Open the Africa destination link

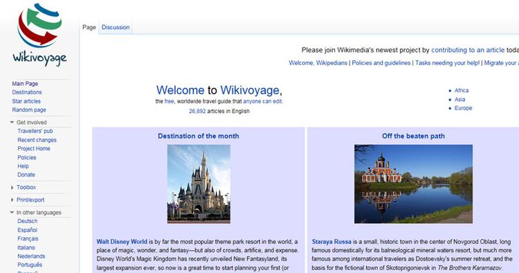(462, 91)
